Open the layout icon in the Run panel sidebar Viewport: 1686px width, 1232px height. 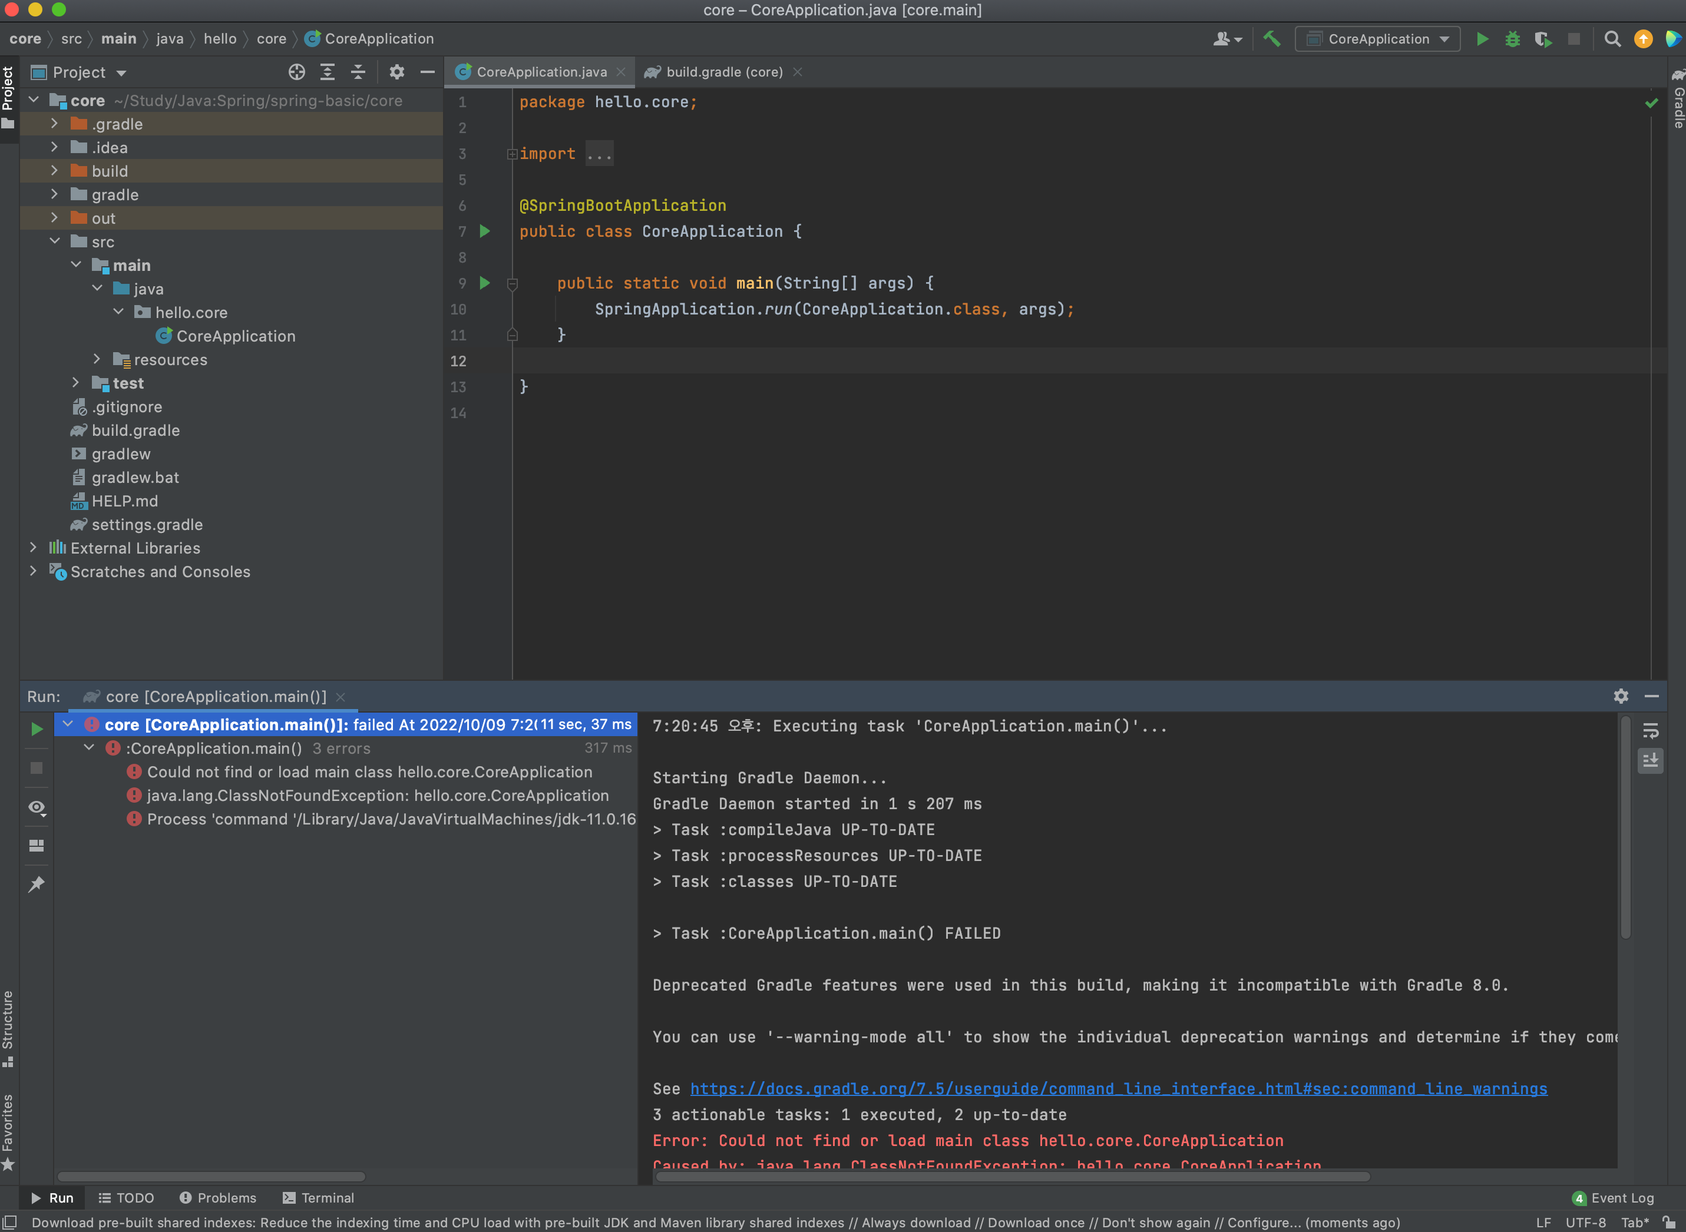coord(37,845)
